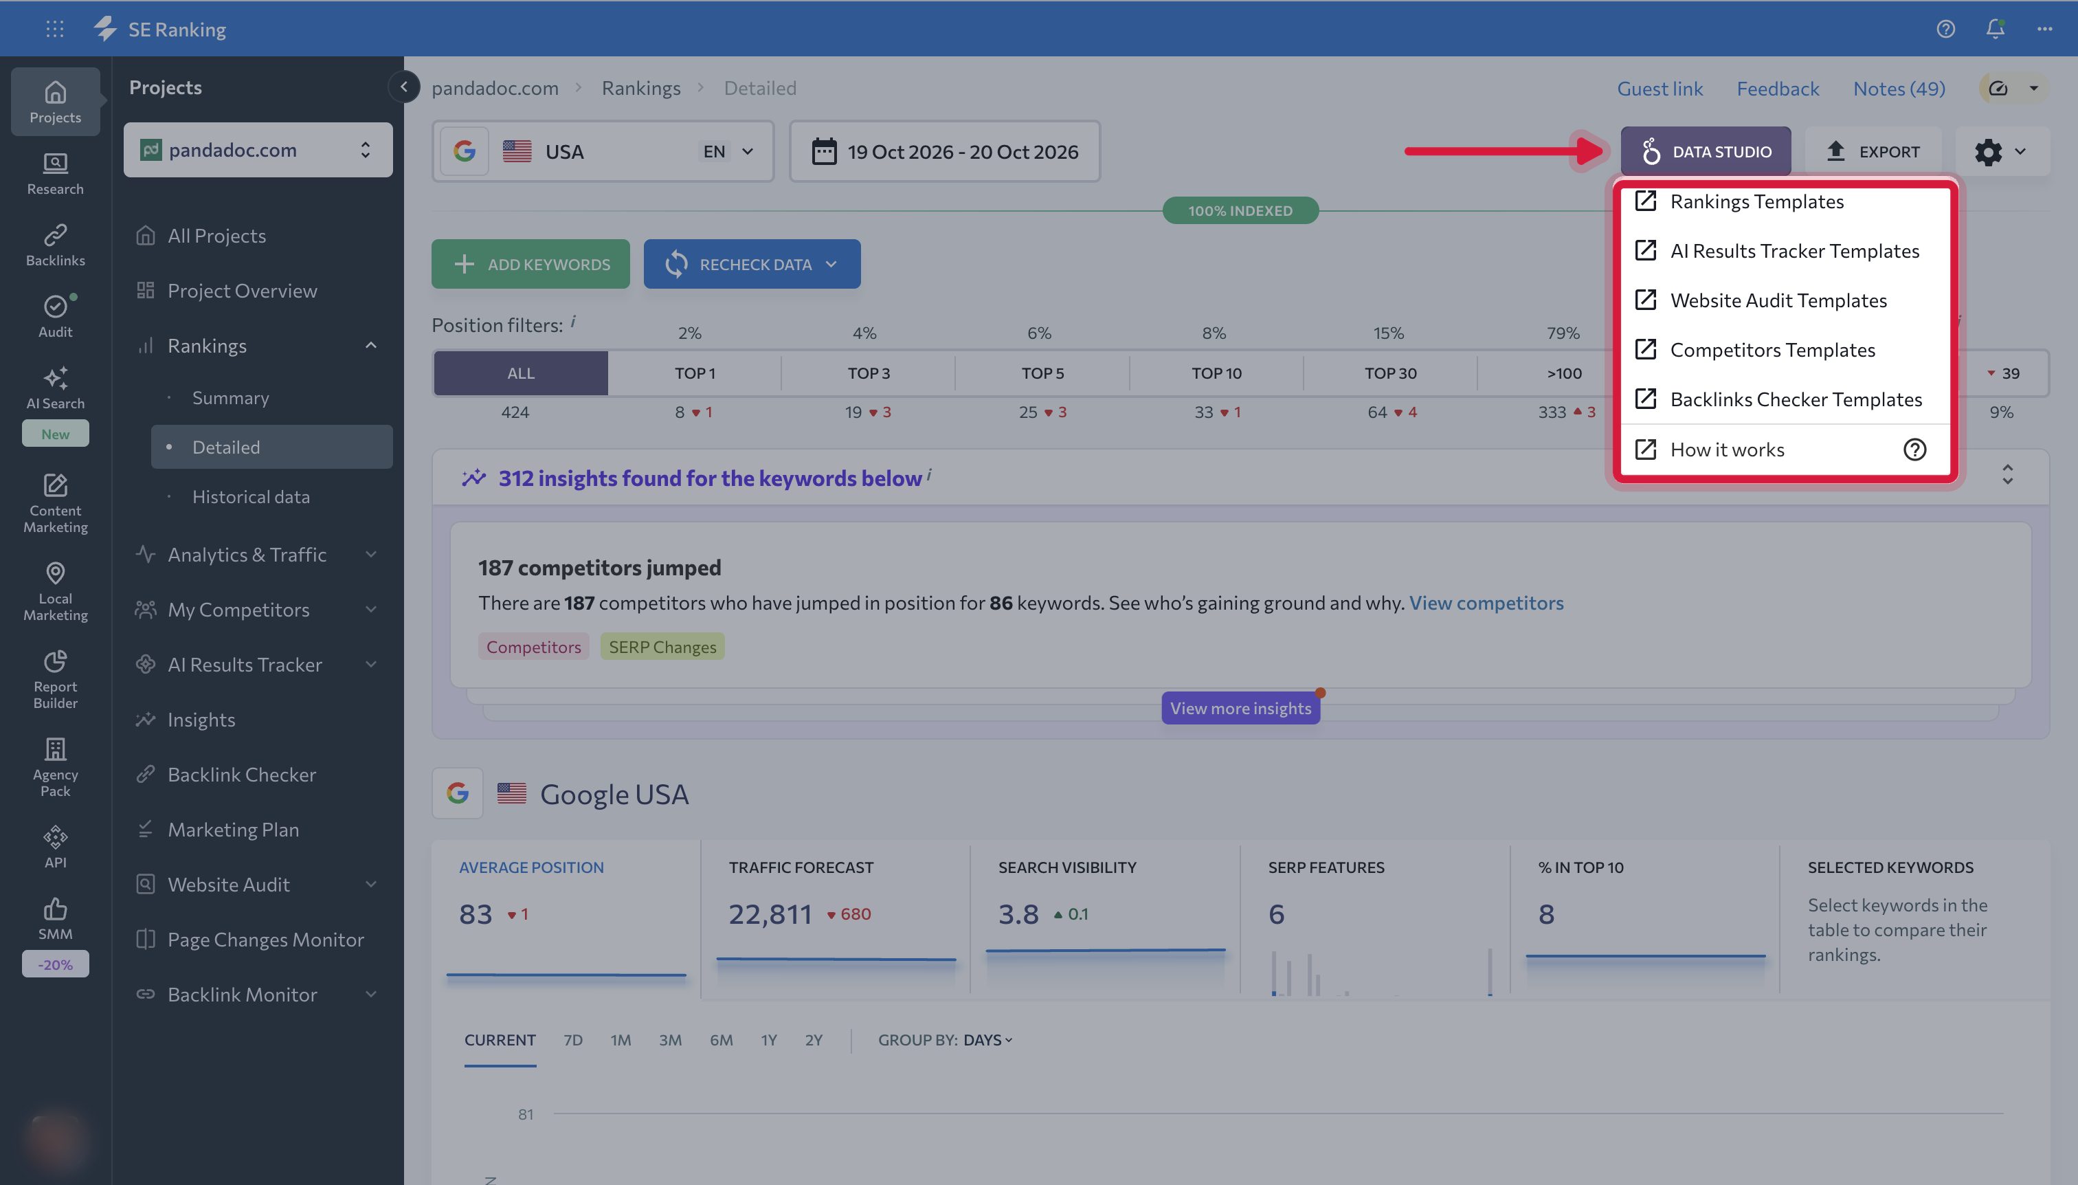Click the insights info icon after heading
The width and height of the screenshot is (2078, 1185).
(x=929, y=473)
